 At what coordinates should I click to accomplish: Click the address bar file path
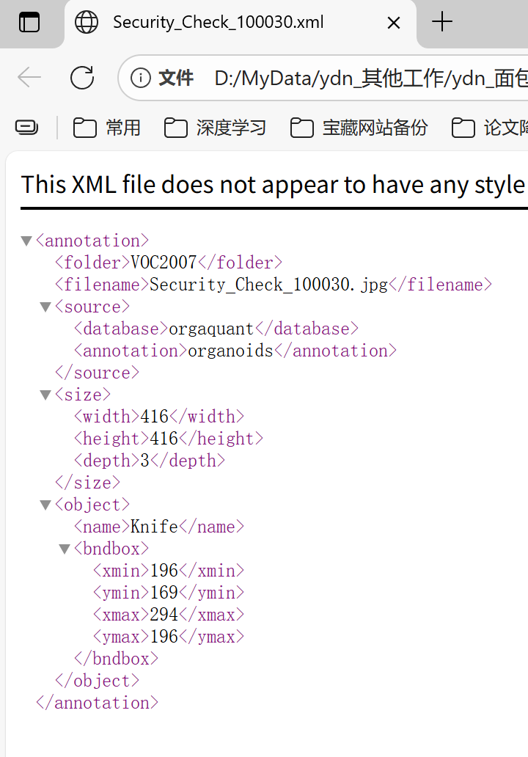click(x=370, y=78)
